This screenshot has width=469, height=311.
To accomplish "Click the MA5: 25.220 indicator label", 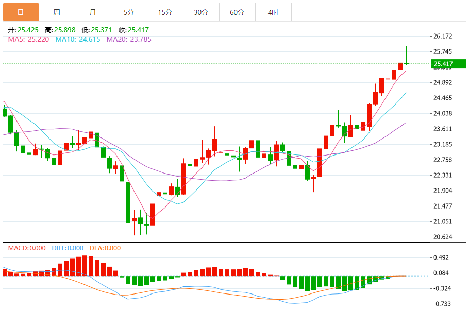I will [x=28, y=40].
